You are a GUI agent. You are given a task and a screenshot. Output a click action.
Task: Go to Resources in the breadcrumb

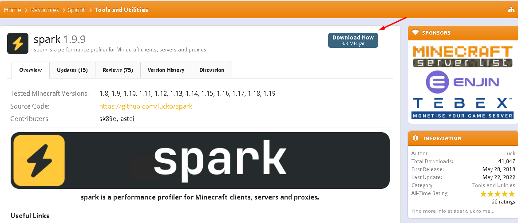tap(44, 10)
